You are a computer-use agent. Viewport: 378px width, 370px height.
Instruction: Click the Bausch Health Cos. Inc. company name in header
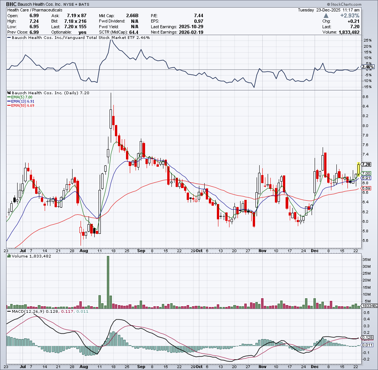click(x=40, y=4)
